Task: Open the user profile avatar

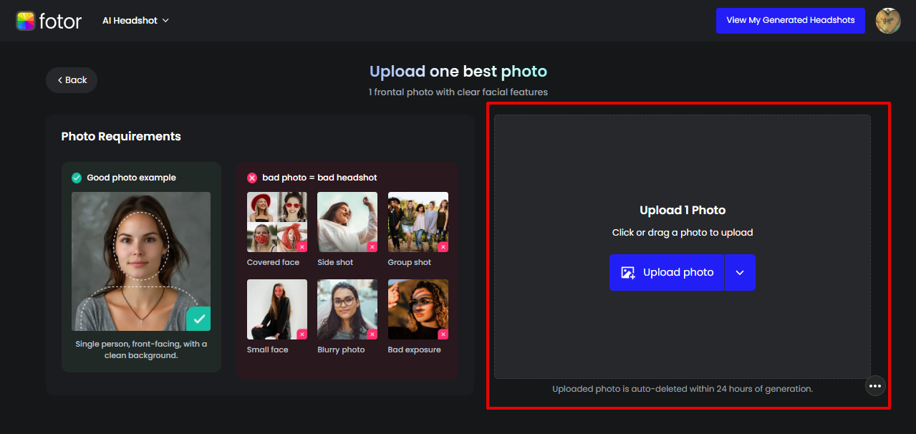Action: [888, 21]
